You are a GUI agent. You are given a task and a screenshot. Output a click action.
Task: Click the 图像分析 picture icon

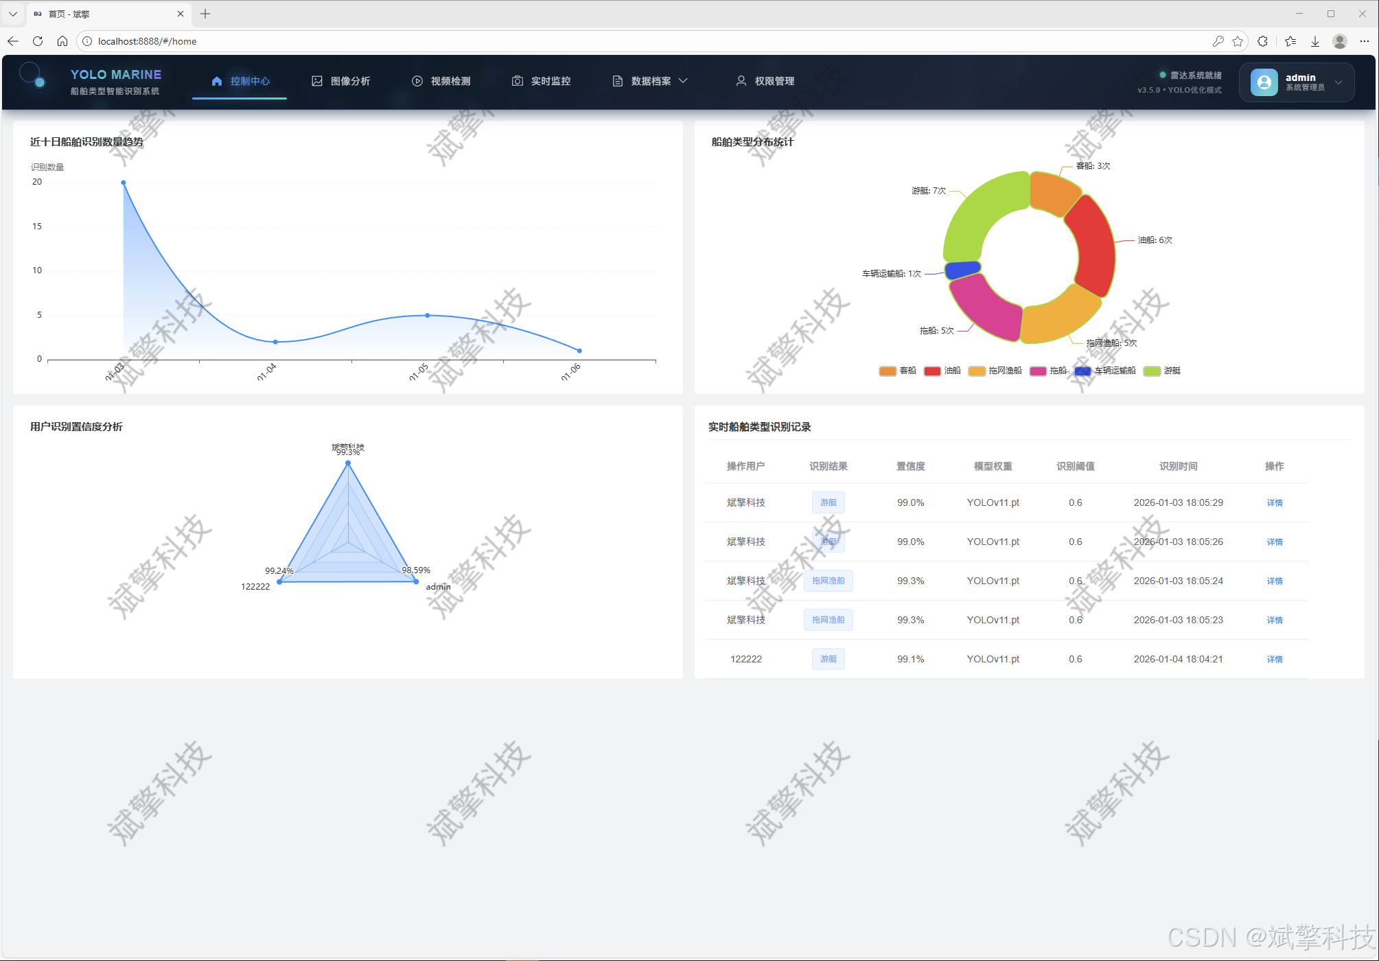tap(317, 81)
